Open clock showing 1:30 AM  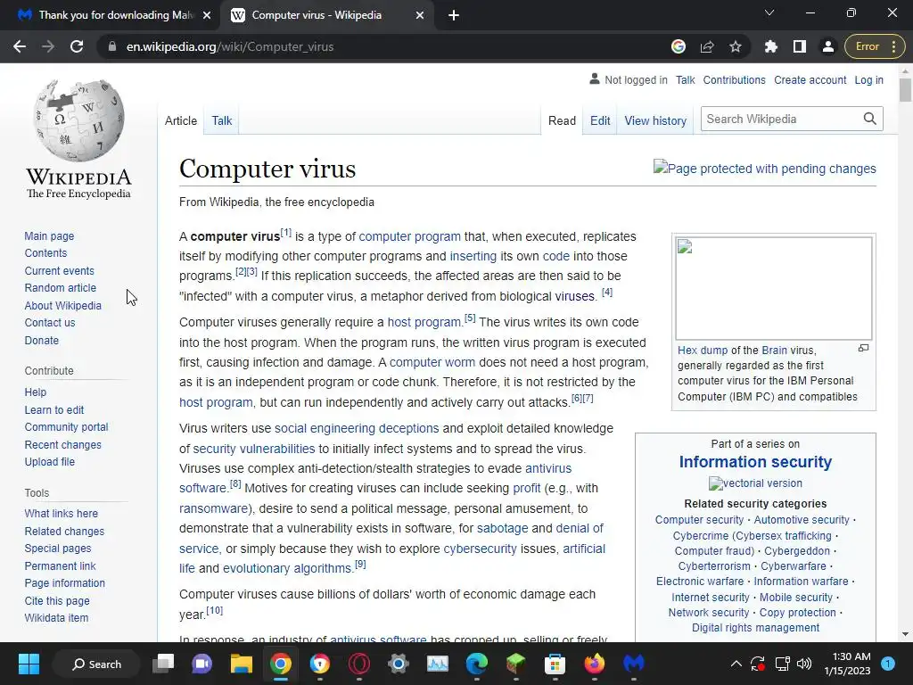point(847,664)
